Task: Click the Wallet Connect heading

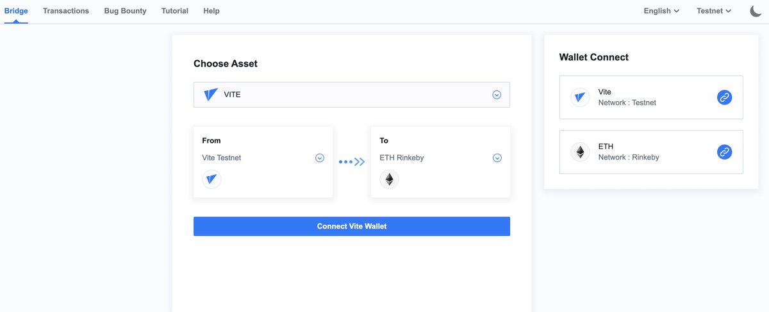Action: click(594, 57)
